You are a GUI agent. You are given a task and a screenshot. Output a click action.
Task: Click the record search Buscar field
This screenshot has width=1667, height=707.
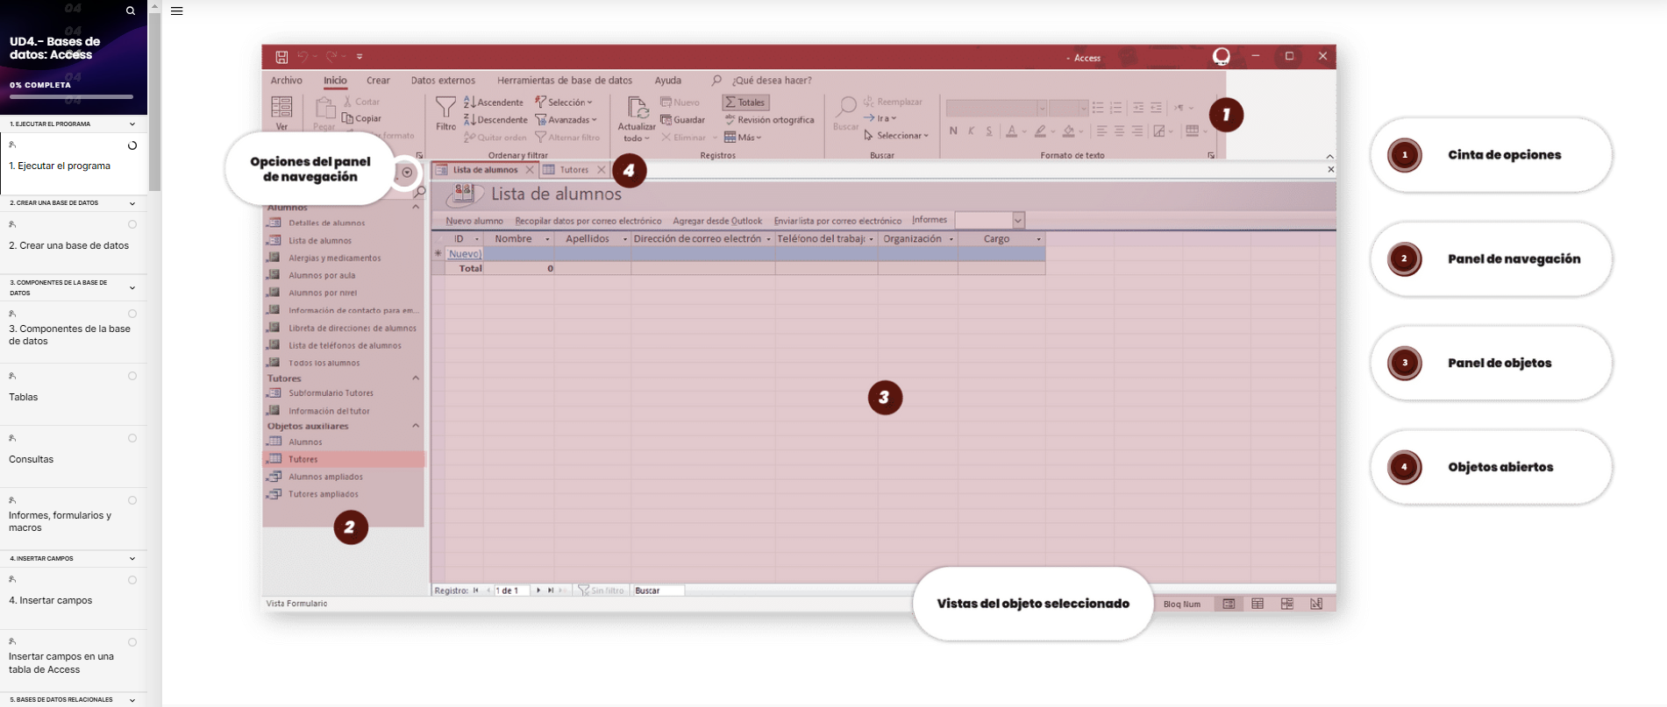coord(659,590)
